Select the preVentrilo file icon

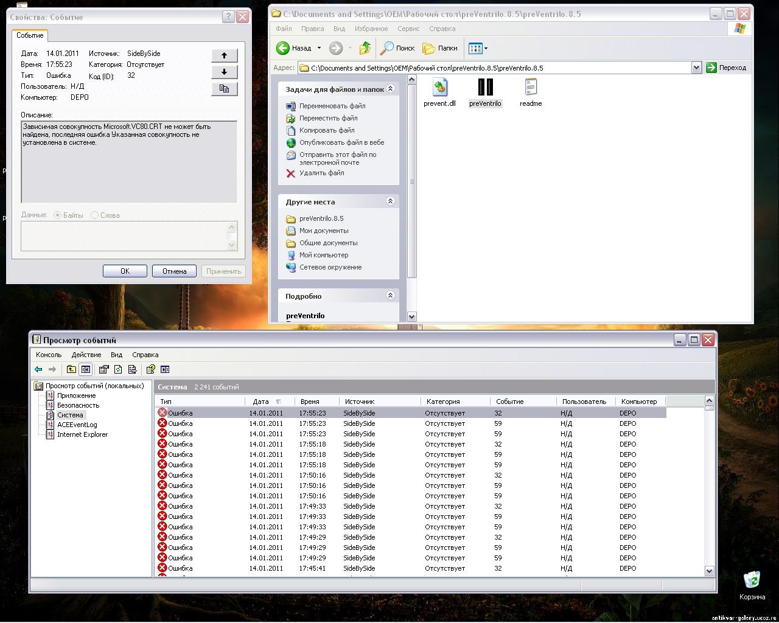(485, 87)
